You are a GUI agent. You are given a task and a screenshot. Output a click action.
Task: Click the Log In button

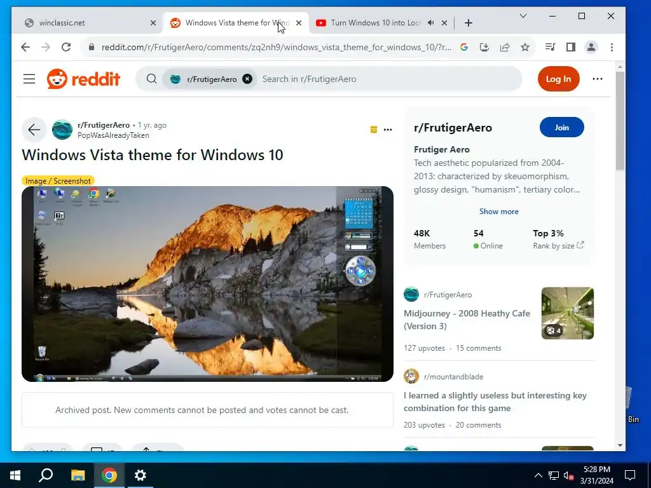click(558, 79)
